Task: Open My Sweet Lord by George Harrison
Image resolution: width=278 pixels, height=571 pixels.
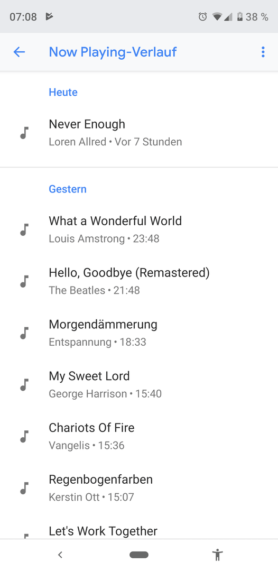Action: point(139,385)
